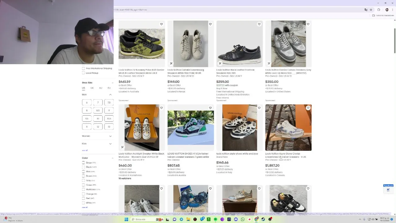Viewport: 396px width, 223px height.
Task: Select men's shoe size 8.5
Action: (x=98, y=111)
